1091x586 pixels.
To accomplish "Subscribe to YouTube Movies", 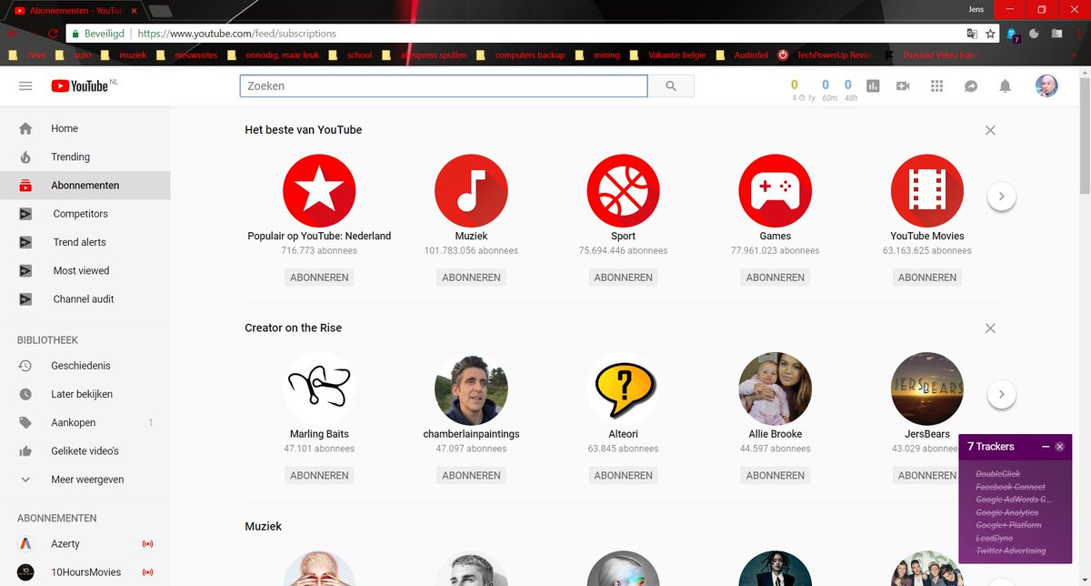I will click(927, 278).
